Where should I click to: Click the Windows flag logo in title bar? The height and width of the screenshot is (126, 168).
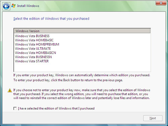tap(13, 6)
